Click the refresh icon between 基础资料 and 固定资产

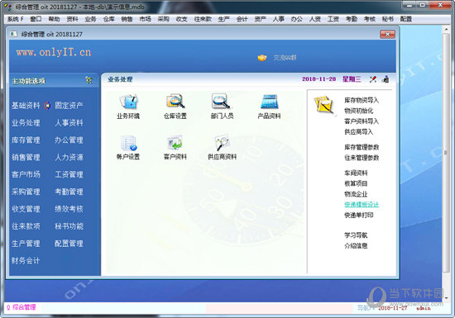(x=47, y=106)
